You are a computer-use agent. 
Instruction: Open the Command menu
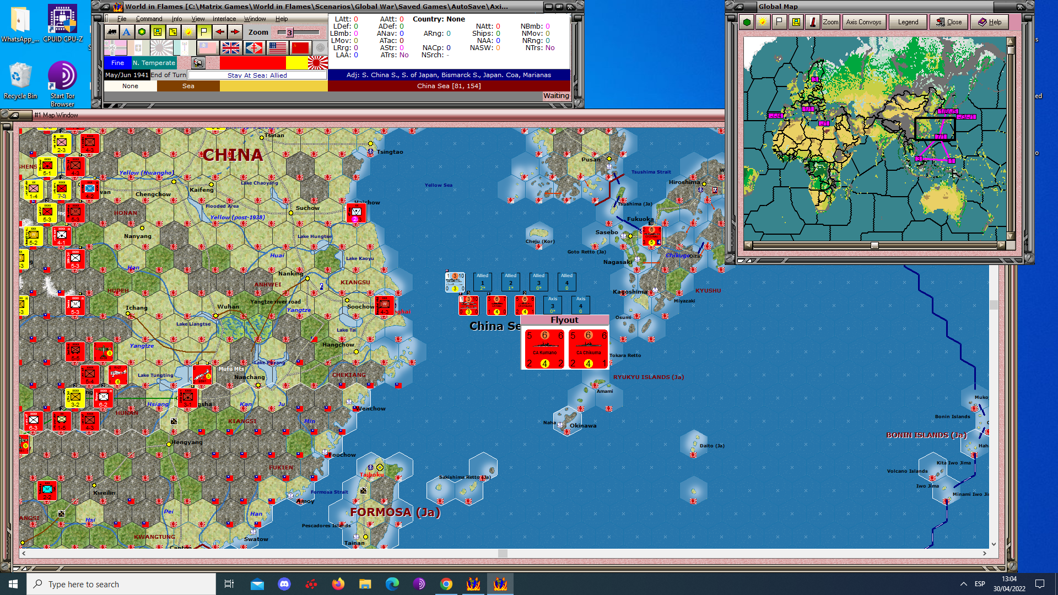149,19
